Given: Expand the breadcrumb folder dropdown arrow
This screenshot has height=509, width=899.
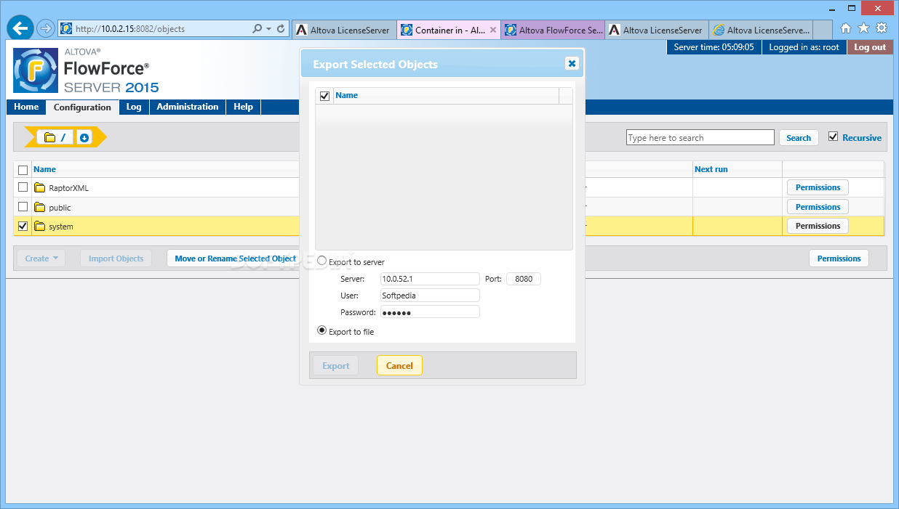Looking at the screenshot, I should tap(84, 137).
